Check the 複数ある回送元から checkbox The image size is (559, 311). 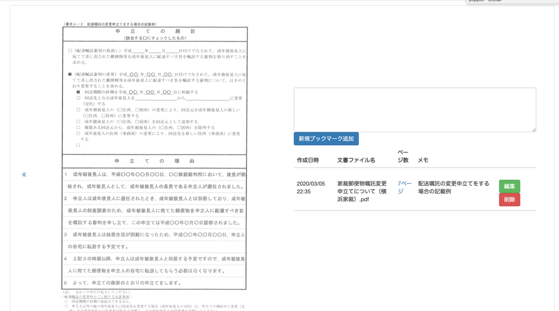click(x=78, y=127)
